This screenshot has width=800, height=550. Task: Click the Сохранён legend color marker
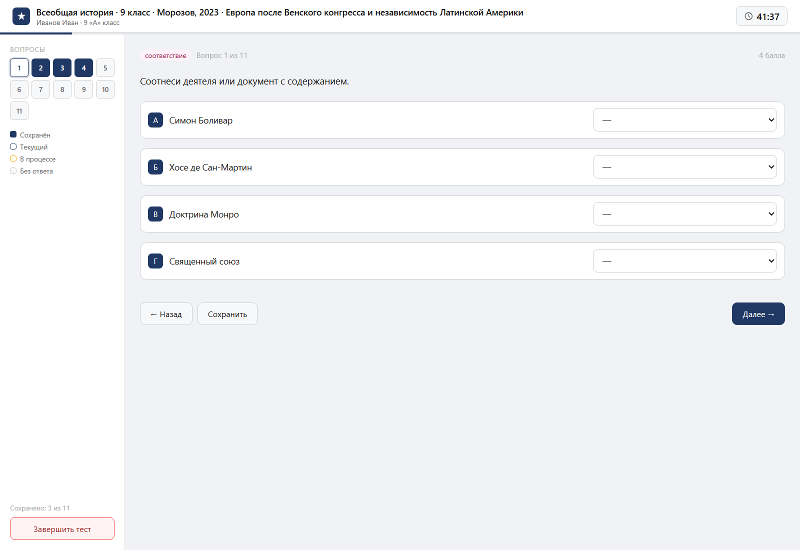13,134
